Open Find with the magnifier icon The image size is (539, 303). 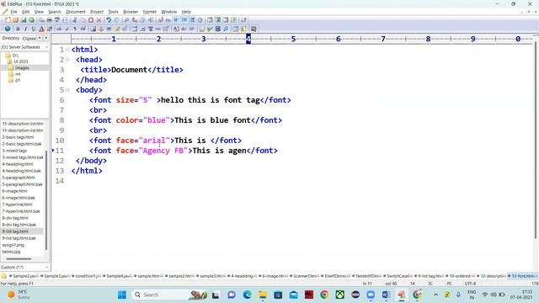click(126, 20)
